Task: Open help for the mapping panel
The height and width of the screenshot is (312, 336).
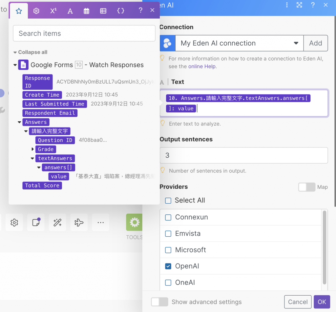Action: 140,10
